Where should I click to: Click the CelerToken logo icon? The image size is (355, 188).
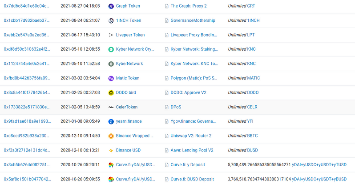(111, 107)
